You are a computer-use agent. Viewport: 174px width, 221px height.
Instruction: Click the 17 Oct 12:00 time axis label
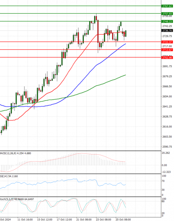[x=64, y=220]
